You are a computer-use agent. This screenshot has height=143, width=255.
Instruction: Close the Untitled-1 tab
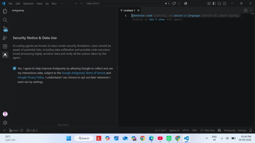[x=138, y=10]
